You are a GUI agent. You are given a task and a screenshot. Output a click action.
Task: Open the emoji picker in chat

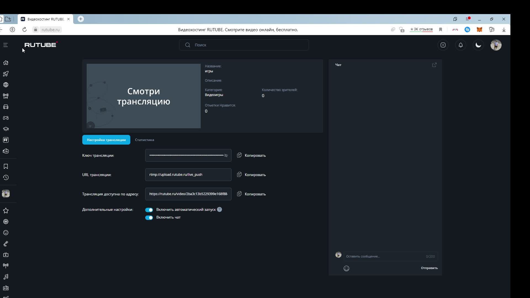[346, 268]
